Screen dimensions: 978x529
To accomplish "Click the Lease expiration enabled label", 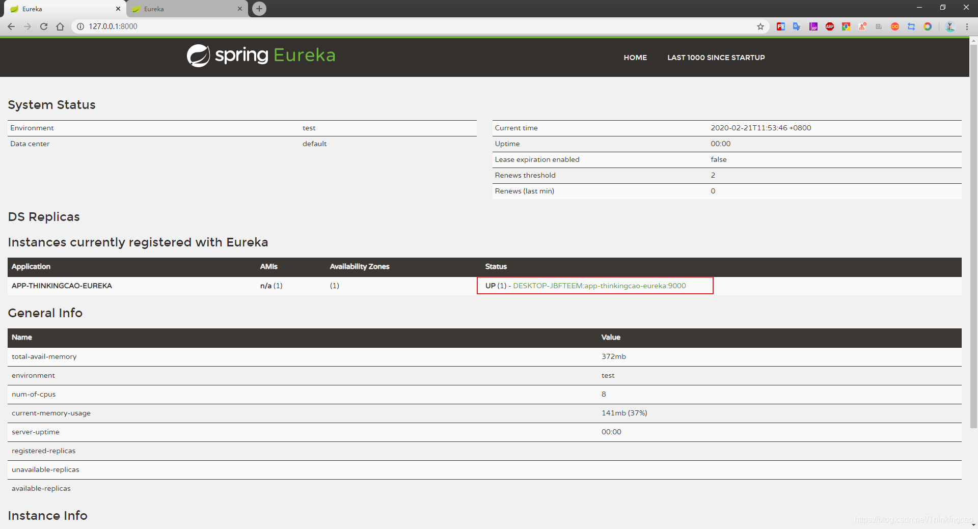I will [537, 159].
